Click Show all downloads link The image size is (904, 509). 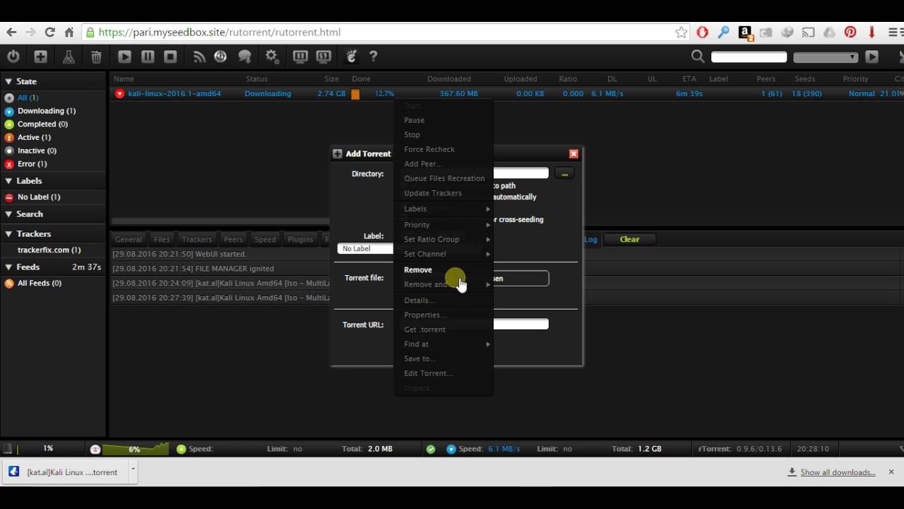pyautogui.click(x=838, y=472)
